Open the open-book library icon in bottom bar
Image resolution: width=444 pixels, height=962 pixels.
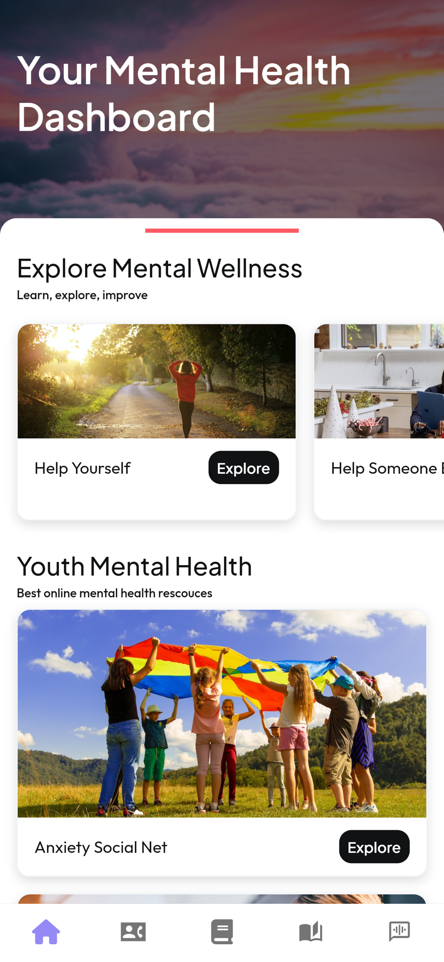pyautogui.click(x=310, y=932)
